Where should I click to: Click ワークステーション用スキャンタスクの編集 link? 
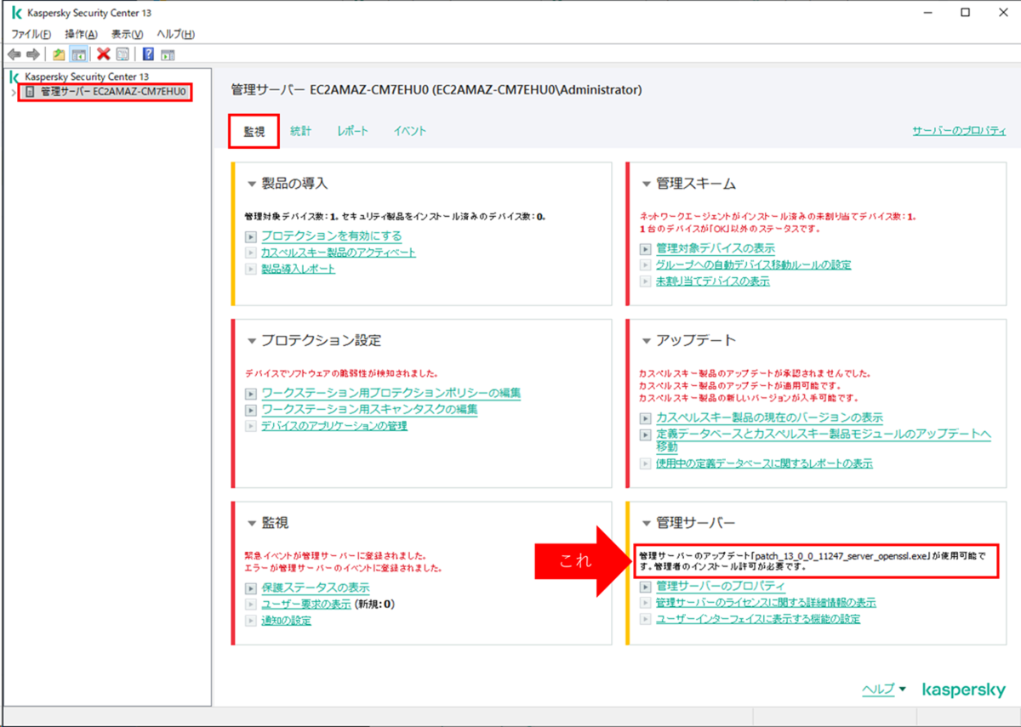tap(369, 409)
